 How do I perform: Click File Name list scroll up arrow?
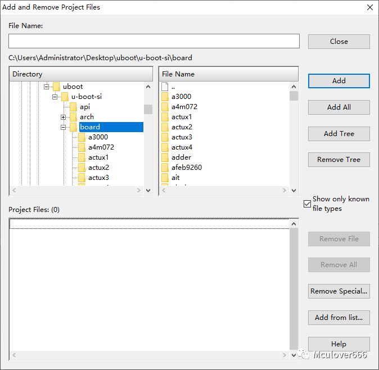[294, 87]
